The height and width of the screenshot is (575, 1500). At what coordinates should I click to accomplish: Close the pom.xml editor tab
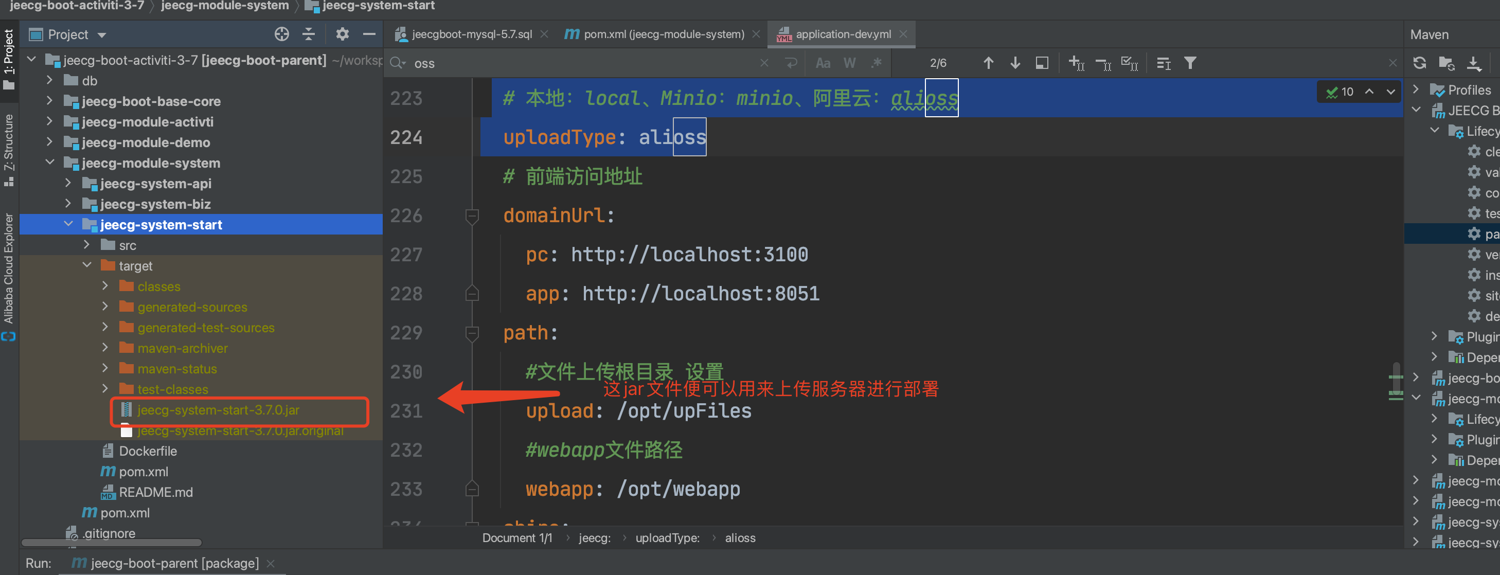point(756,34)
